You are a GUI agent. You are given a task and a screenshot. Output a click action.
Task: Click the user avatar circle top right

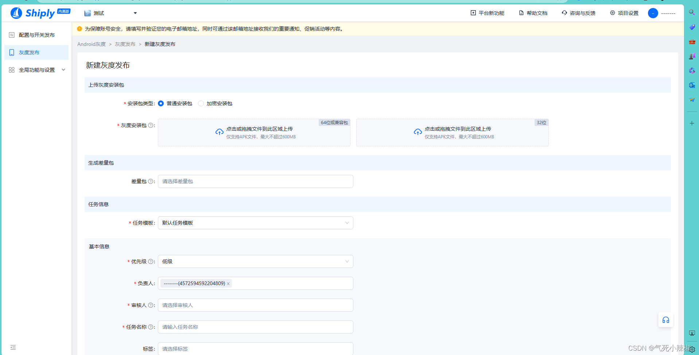point(653,13)
